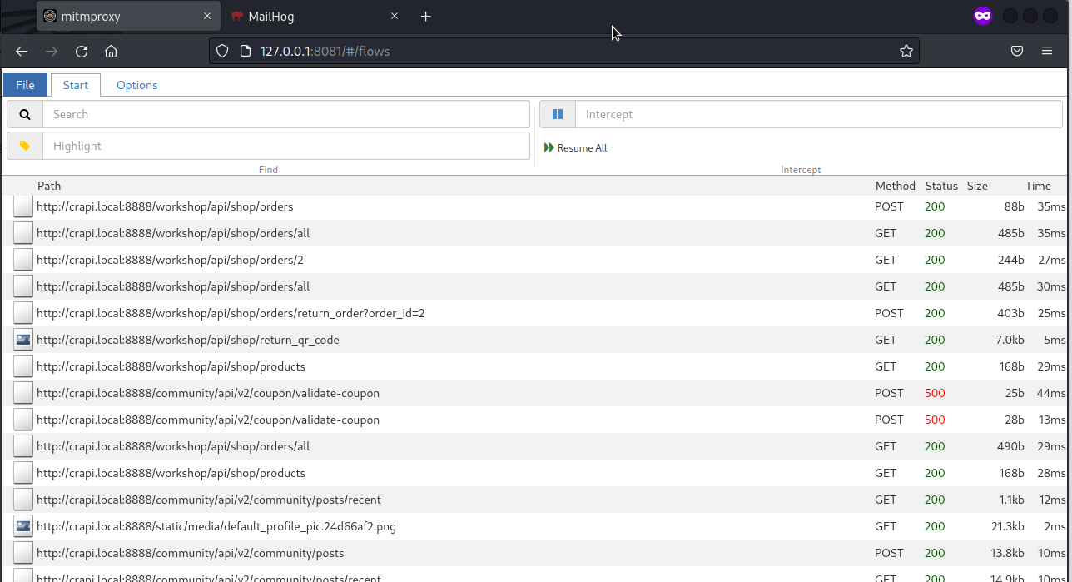This screenshot has height=582, width=1072.
Task: Click the intercept pause icon
Action: click(558, 115)
